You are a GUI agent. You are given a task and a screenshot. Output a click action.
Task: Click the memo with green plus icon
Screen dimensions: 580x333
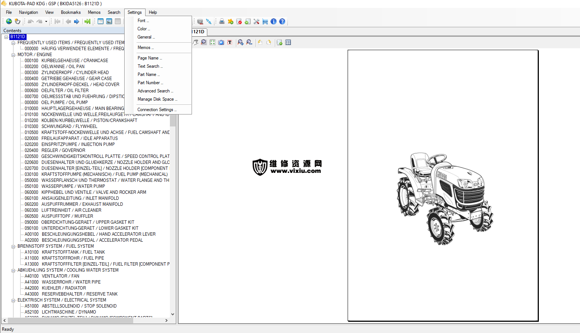(248, 21)
